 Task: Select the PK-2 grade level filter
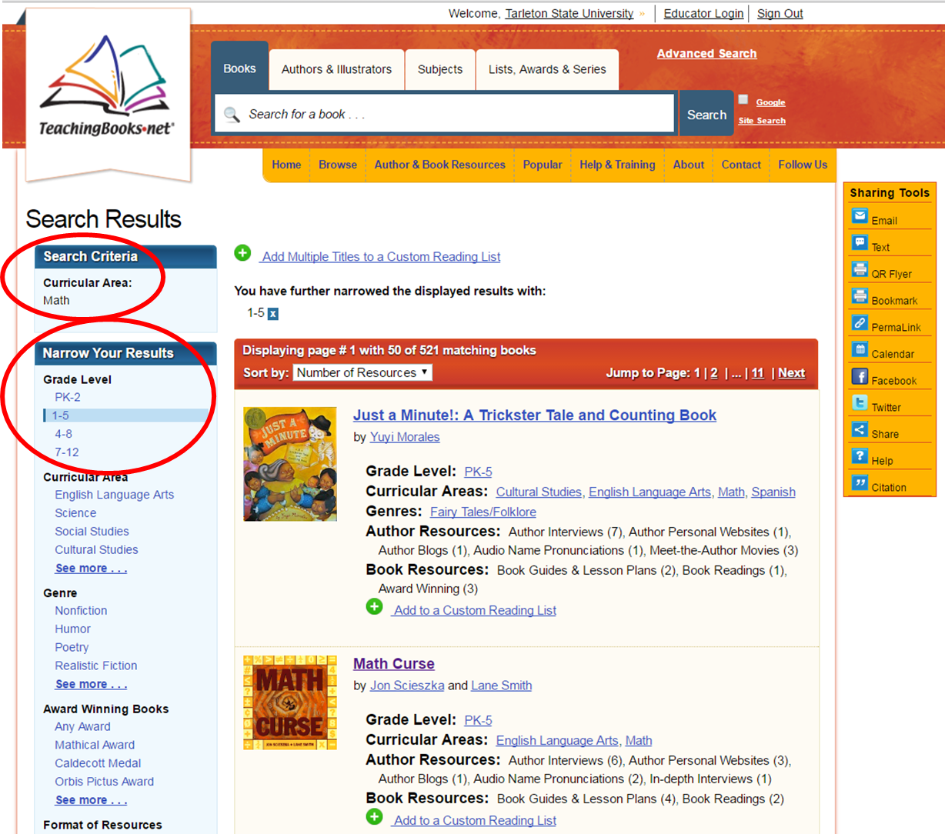68,398
